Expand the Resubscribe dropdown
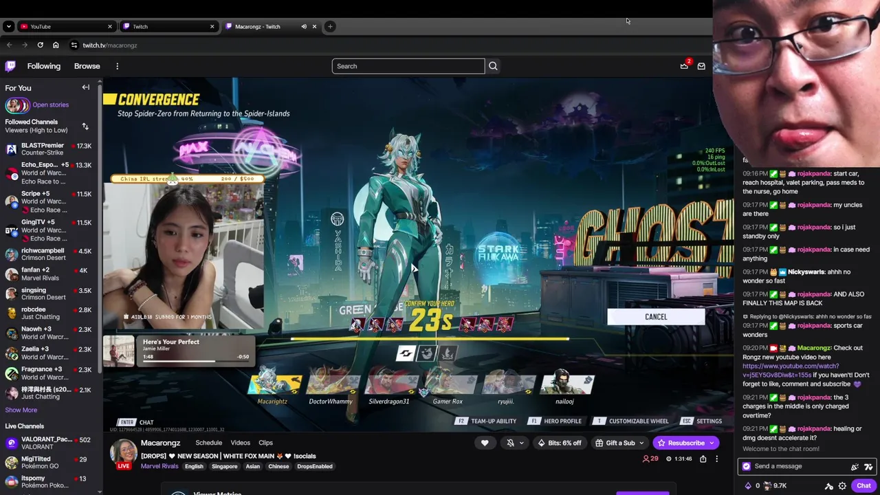This screenshot has width=880, height=495. click(712, 443)
